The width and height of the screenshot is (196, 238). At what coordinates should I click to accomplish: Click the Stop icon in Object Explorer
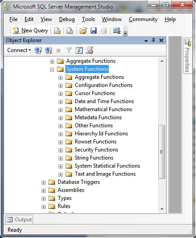(58, 51)
